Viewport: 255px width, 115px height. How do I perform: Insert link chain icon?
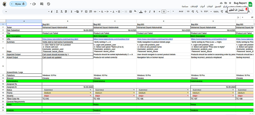(95, 11)
